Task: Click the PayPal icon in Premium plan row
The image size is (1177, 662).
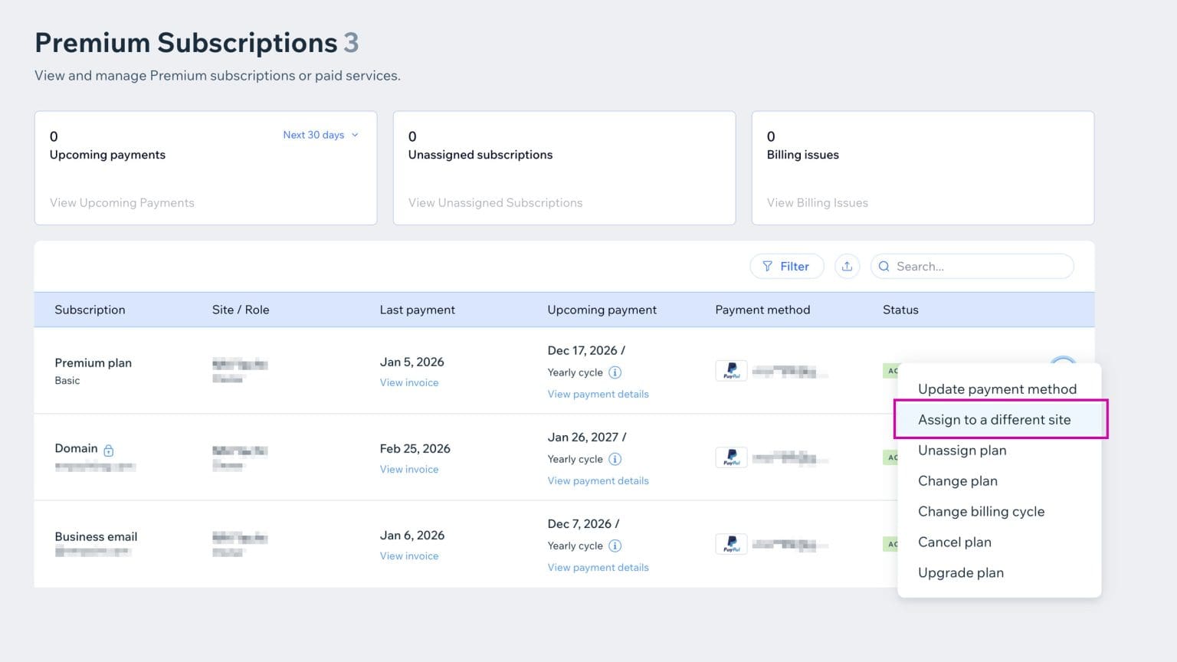Action: 731,371
